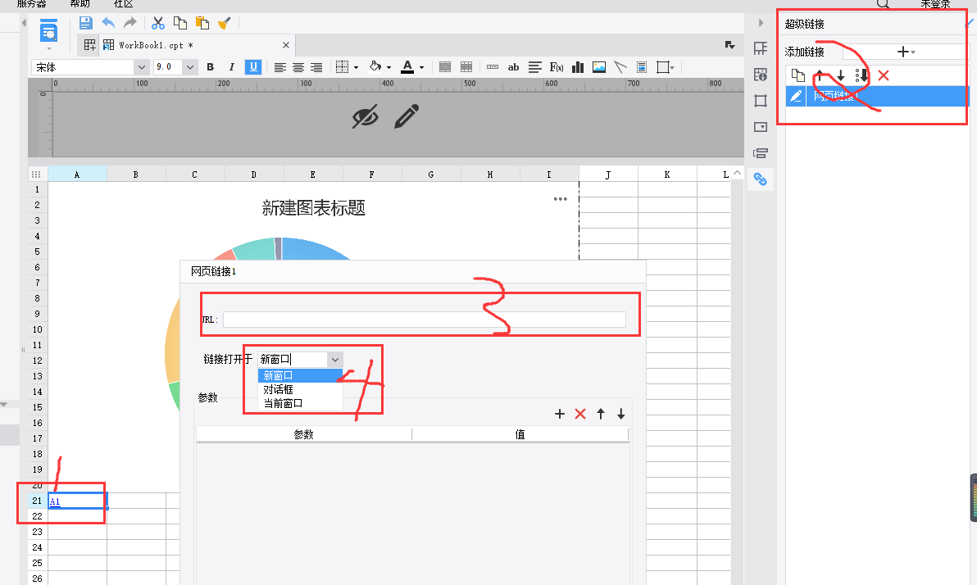The height and width of the screenshot is (585, 977).
Task: Insert a formula with the F(x) icon
Action: pos(557,67)
